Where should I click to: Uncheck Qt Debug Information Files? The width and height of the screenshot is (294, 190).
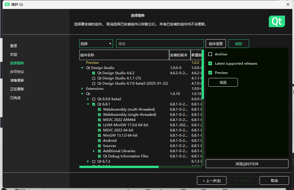99,156
